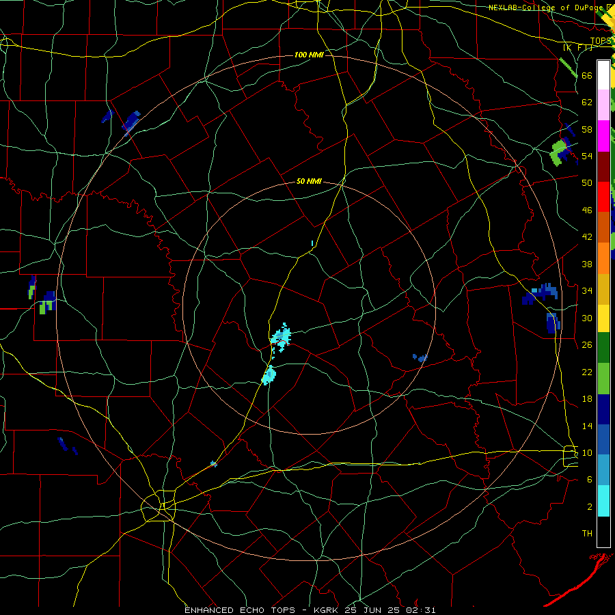Click the light green legend swatch
Image resolution: width=615 pixels, height=615 pixels.
click(603, 379)
